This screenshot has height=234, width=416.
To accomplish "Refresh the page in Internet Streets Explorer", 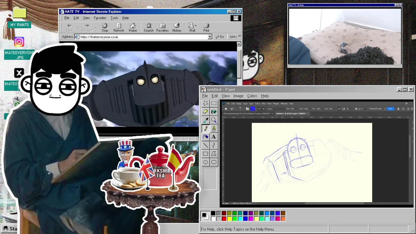I will pos(119,28).
